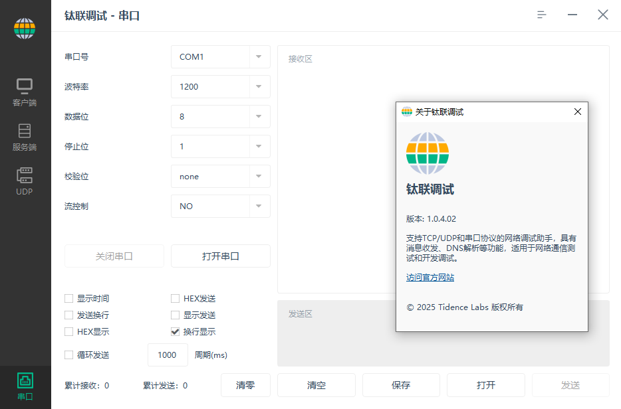Viewport: 621px width, 409px height.
Task: Switch to the 客户端 client tab
Action: 25,92
